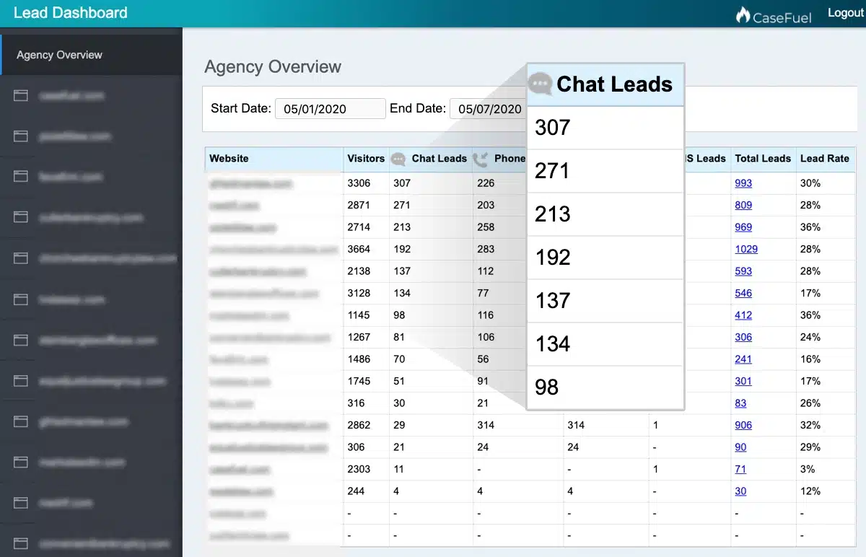Click the chat bubble icon in table header
The width and height of the screenshot is (866, 557).
398,159
